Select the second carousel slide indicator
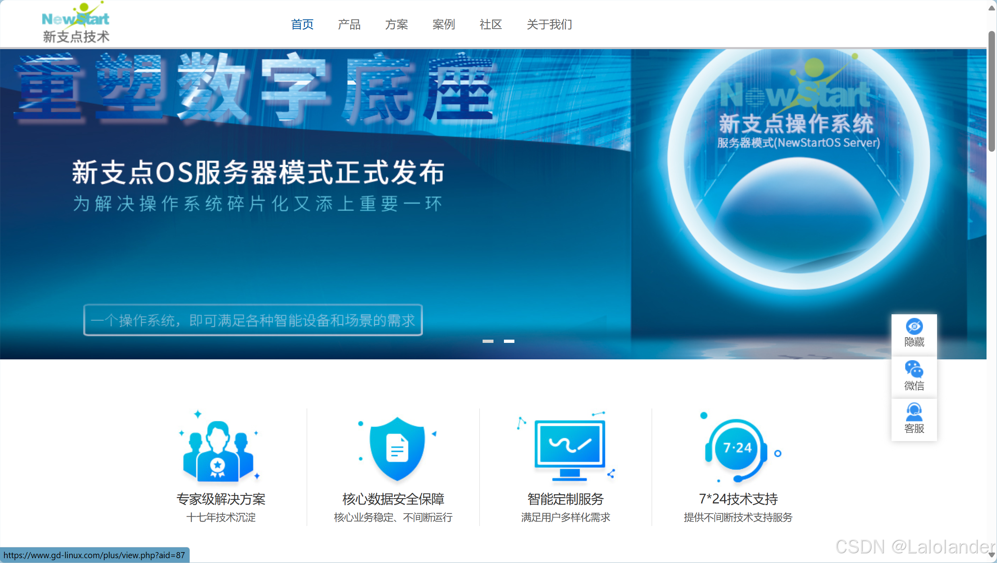The image size is (997, 563). tap(509, 341)
